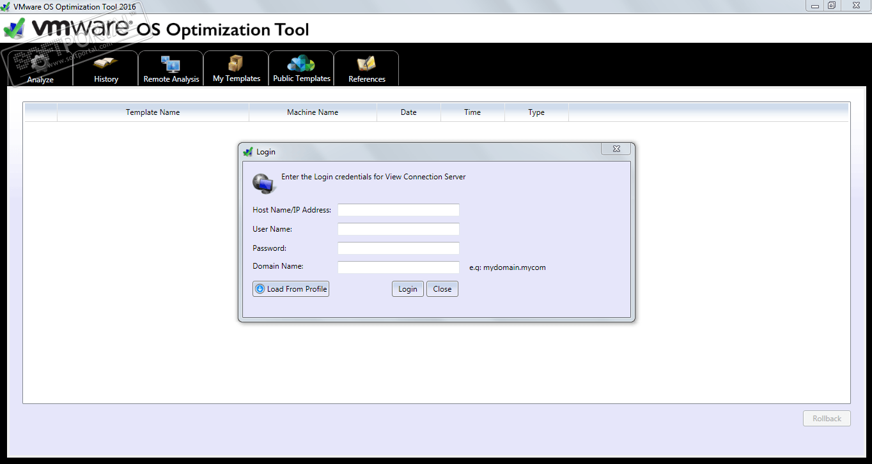Click the Date column header
872x464 pixels.
coord(409,112)
